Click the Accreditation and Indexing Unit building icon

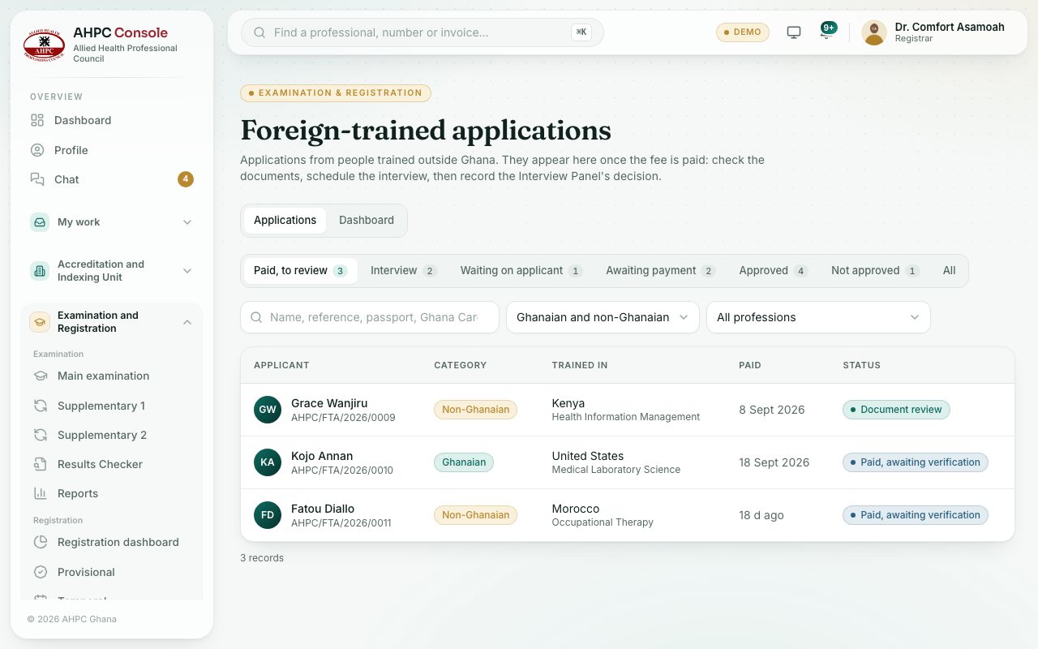(x=40, y=271)
